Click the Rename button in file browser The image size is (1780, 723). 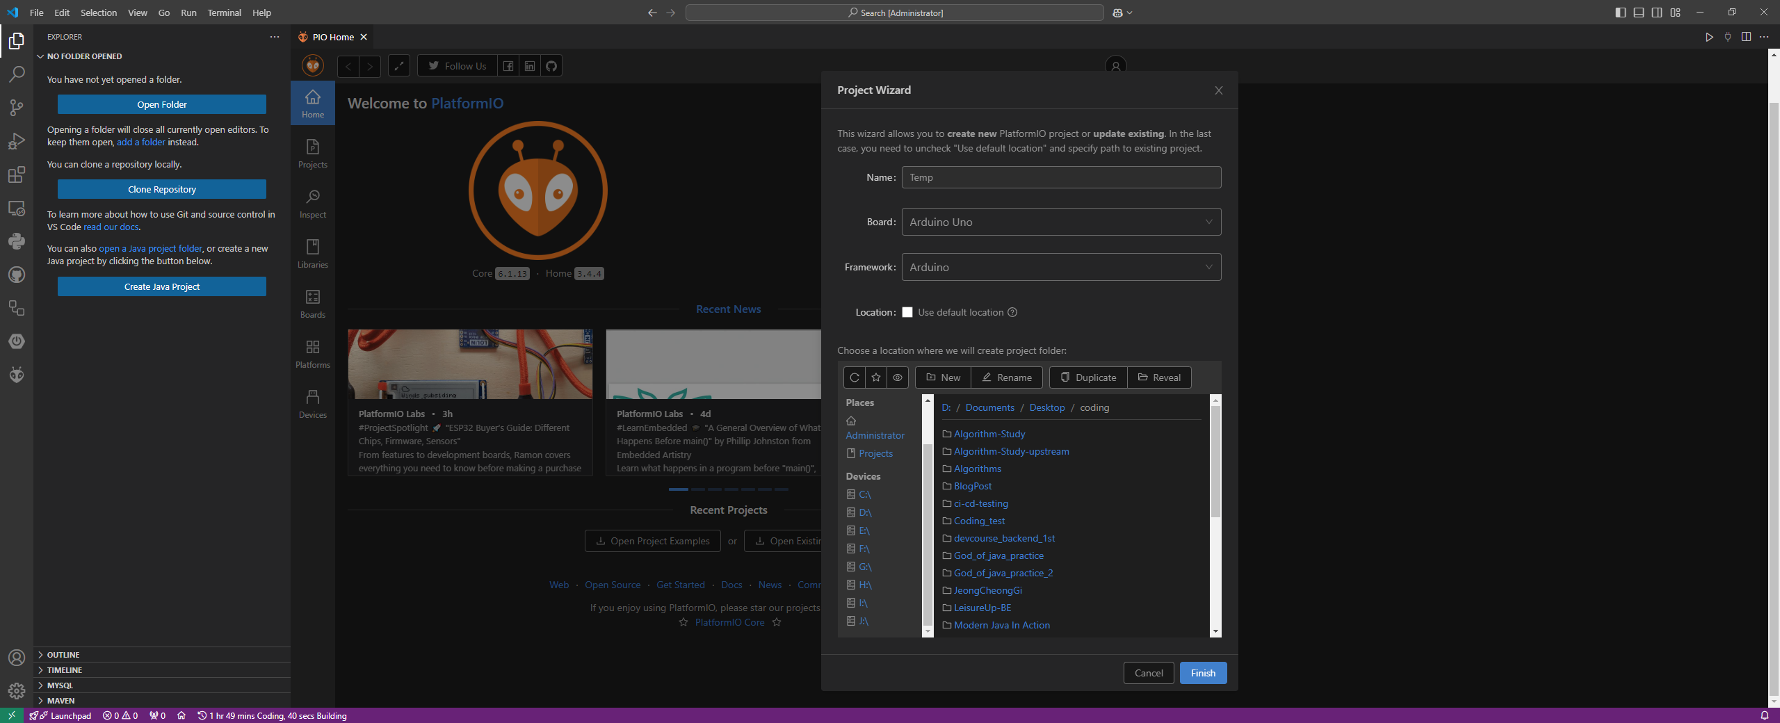pyautogui.click(x=1007, y=377)
